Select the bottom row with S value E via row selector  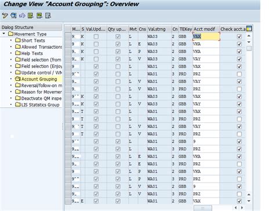click(68, 201)
